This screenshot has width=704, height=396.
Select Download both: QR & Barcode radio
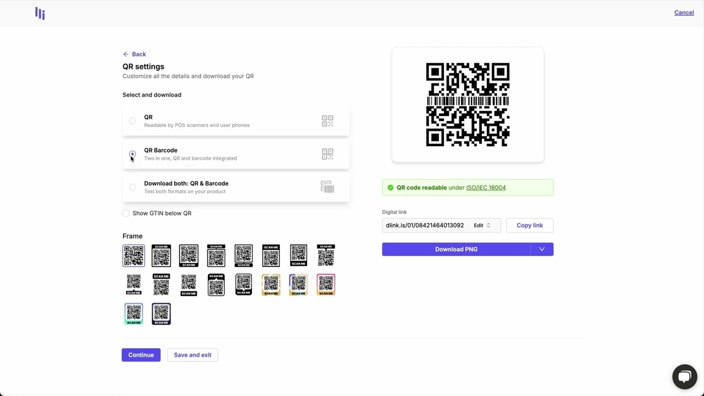[133, 187]
